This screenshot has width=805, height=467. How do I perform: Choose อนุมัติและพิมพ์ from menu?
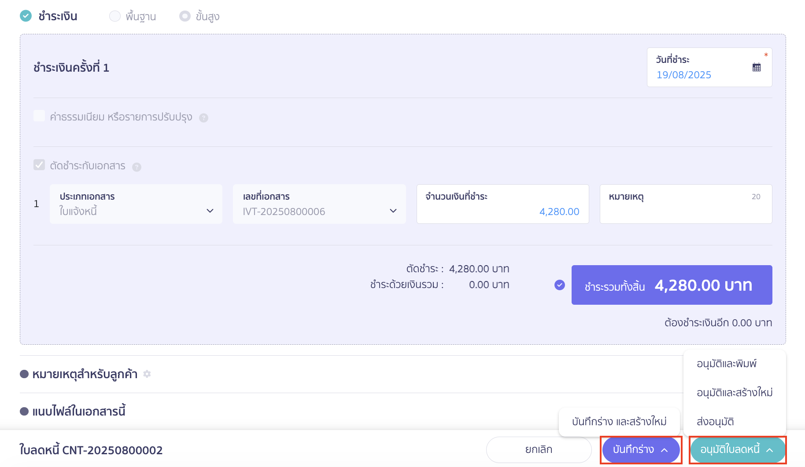coord(727,364)
